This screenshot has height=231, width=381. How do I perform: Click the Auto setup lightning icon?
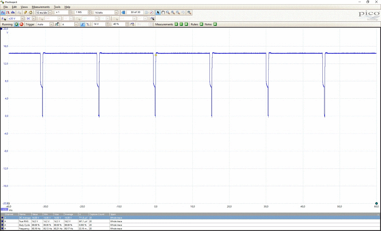[x=26, y=12]
